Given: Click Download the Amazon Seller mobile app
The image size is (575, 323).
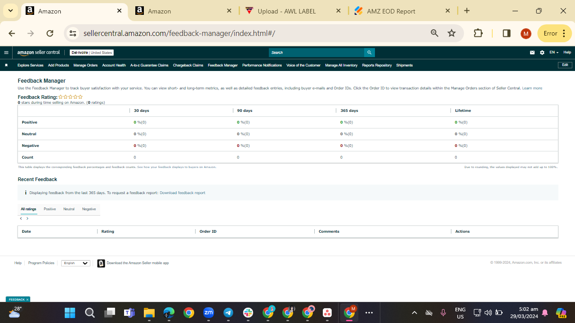Looking at the screenshot, I should click(x=138, y=263).
